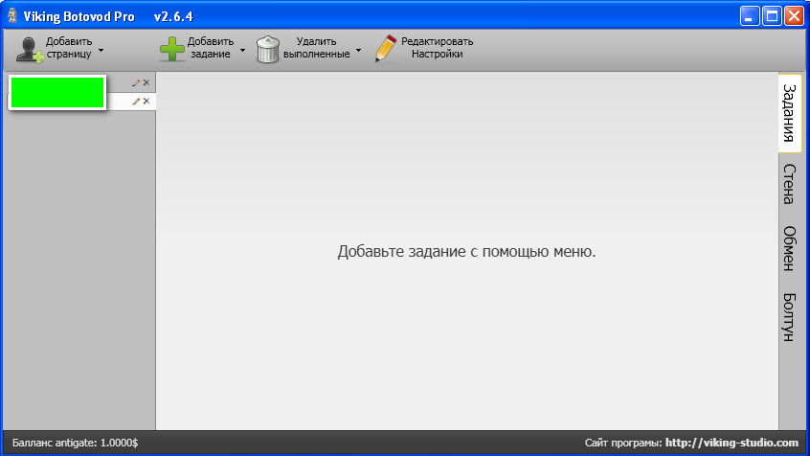Expand the Добавить страницу dropdown arrow
Image resolution: width=810 pixels, height=456 pixels.
coord(101,49)
